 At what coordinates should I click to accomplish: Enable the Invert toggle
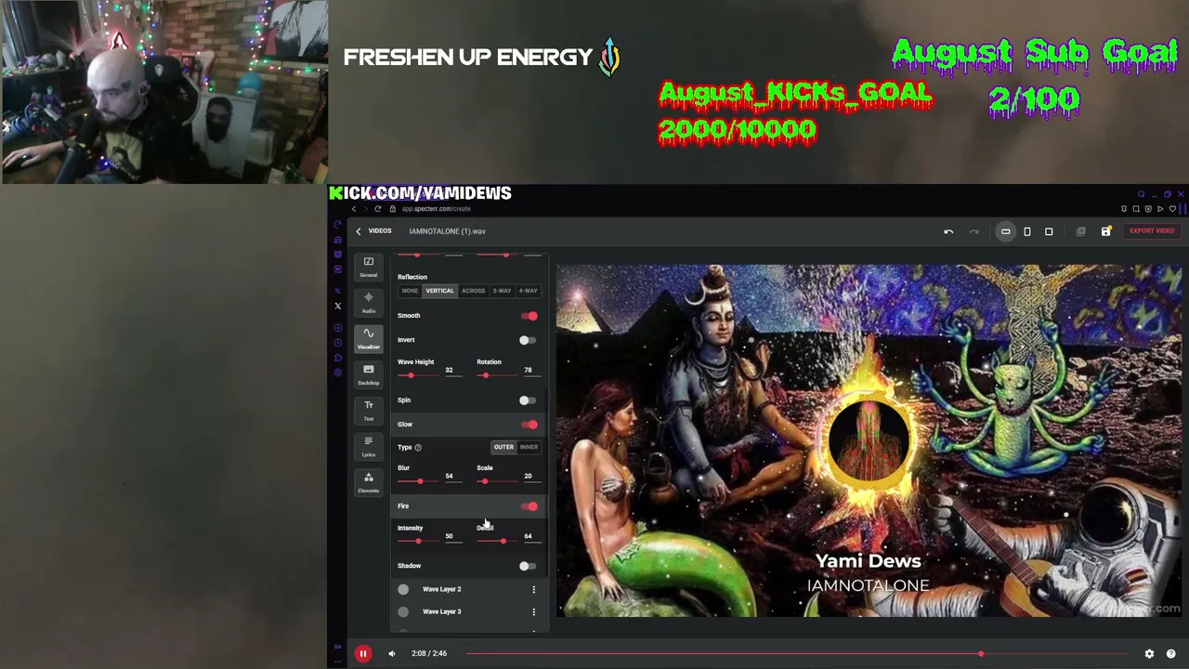point(527,340)
